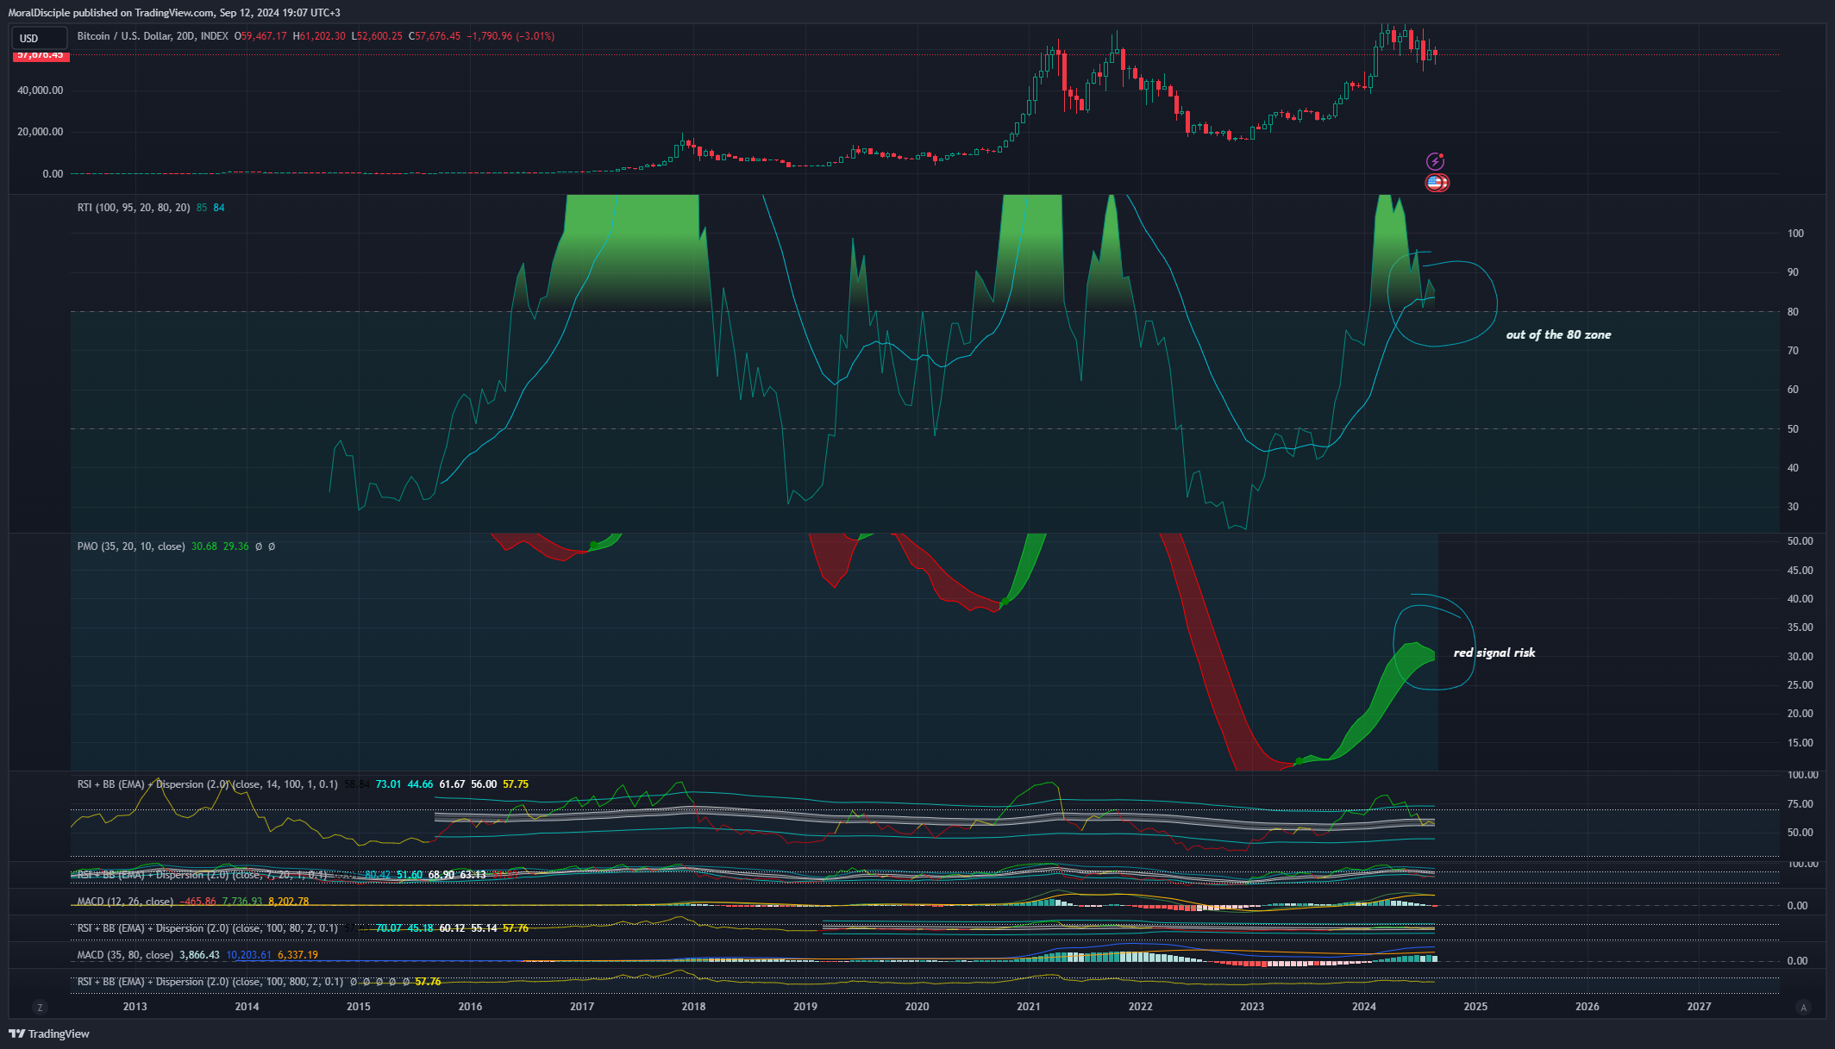Select the MACD (12, 26, close) legend
This screenshot has height=1049, width=1835.
[x=125, y=902]
